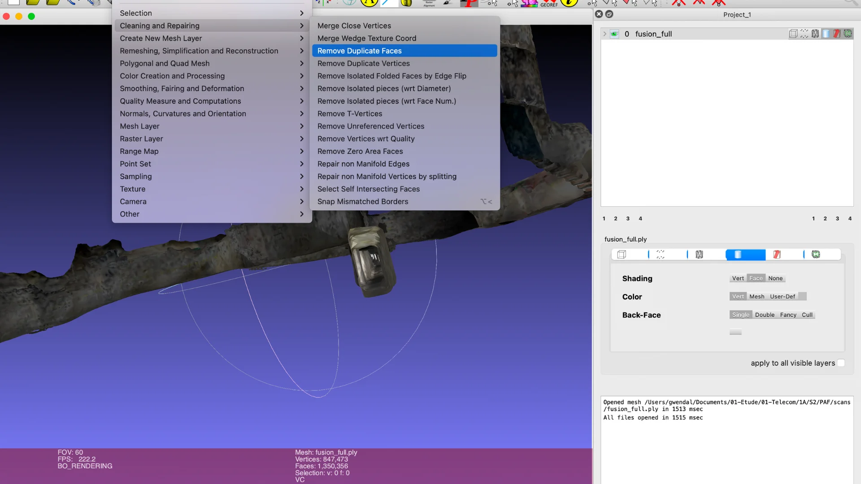Choose Remove T-Vertices
The height and width of the screenshot is (484, 861).
pos(404,113)
